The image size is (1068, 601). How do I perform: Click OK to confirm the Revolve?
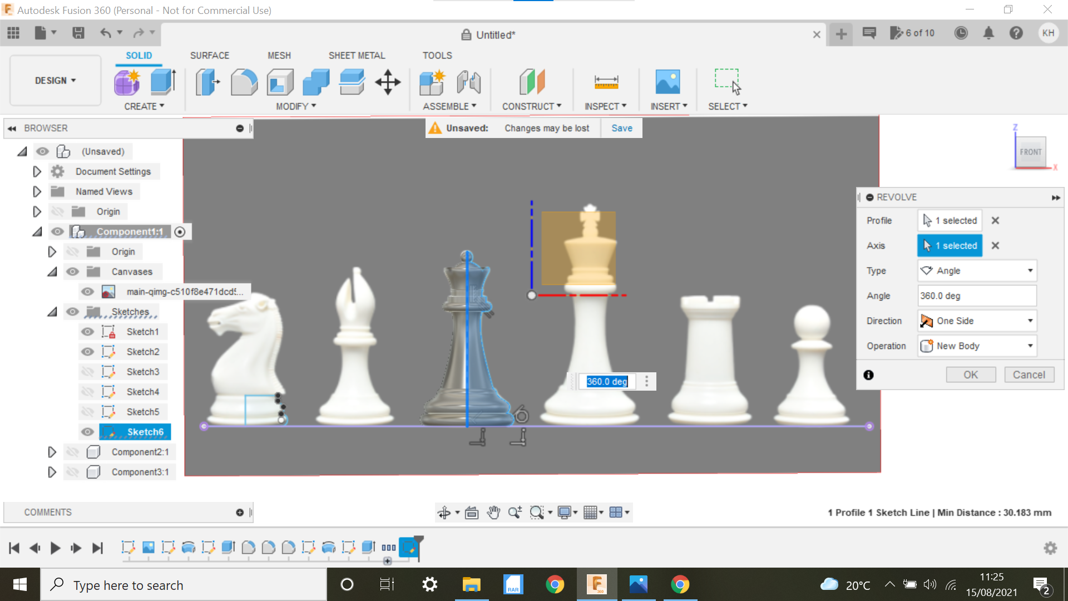coord(971,375)
